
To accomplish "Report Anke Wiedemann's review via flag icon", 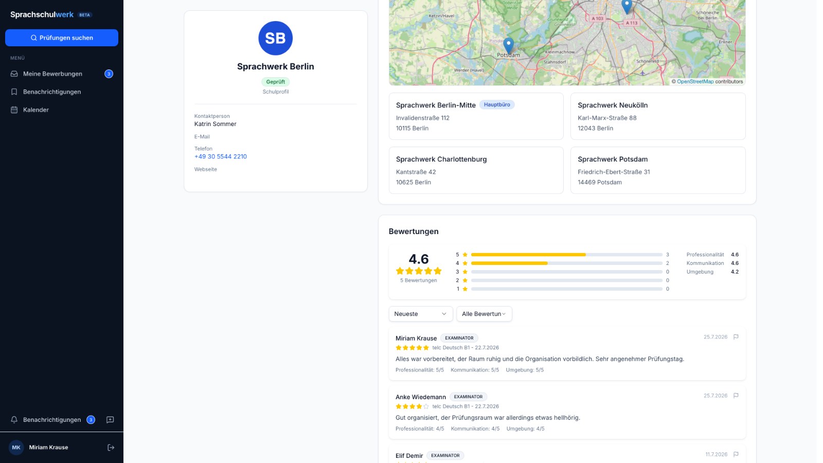I will [x=736, y=396].
